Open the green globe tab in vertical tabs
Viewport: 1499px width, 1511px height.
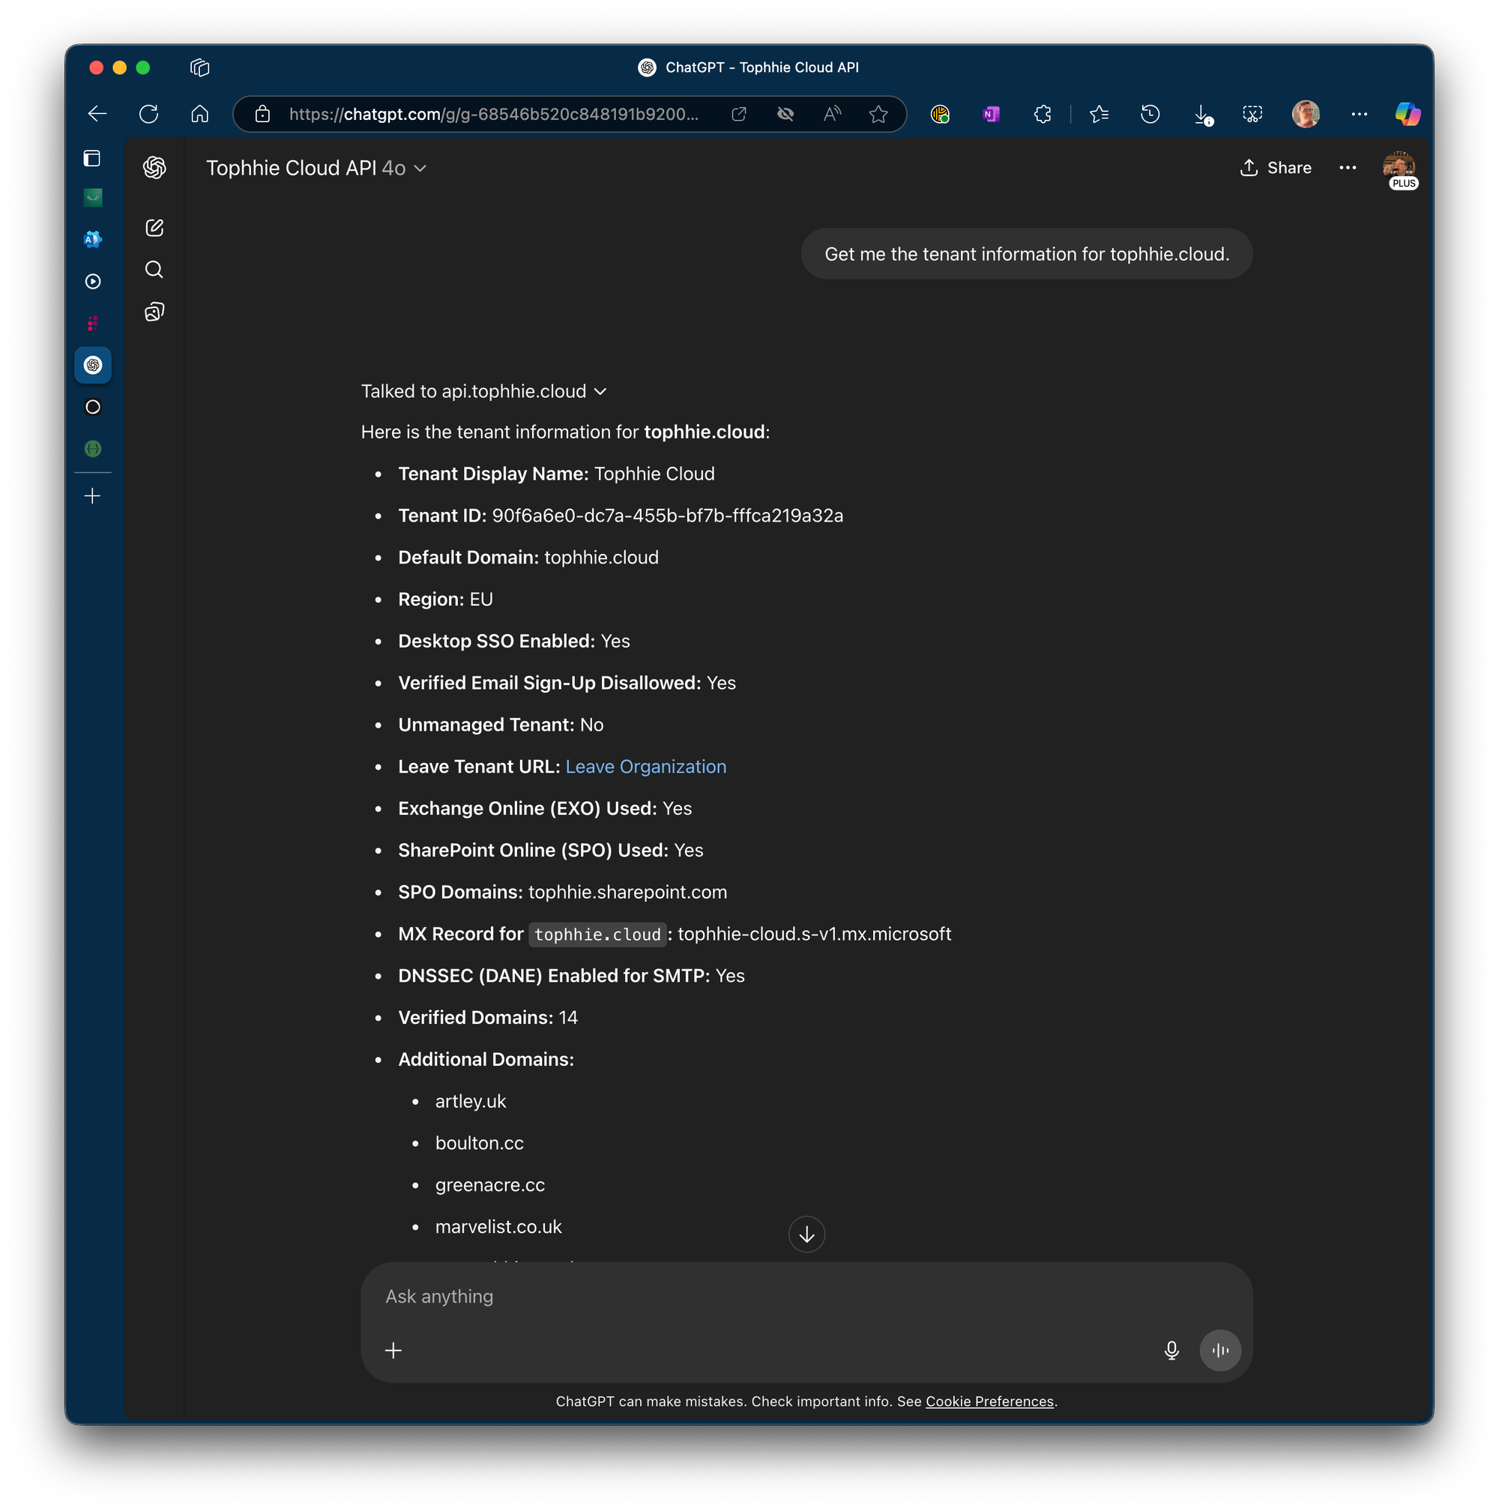click(93, 449)
